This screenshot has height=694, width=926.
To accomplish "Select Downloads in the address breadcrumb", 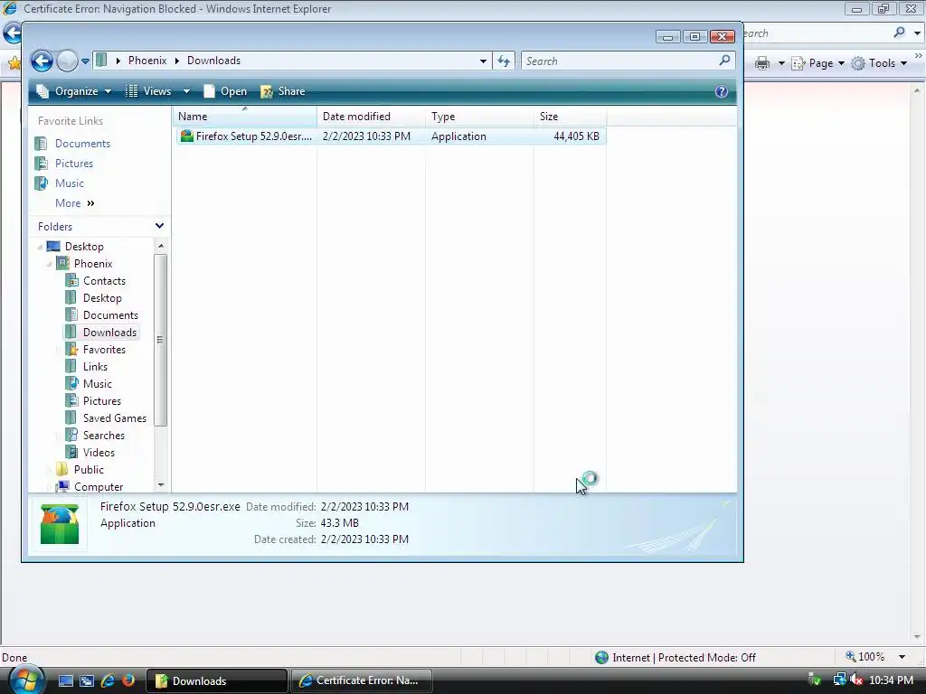I will (x=213, y=61).
